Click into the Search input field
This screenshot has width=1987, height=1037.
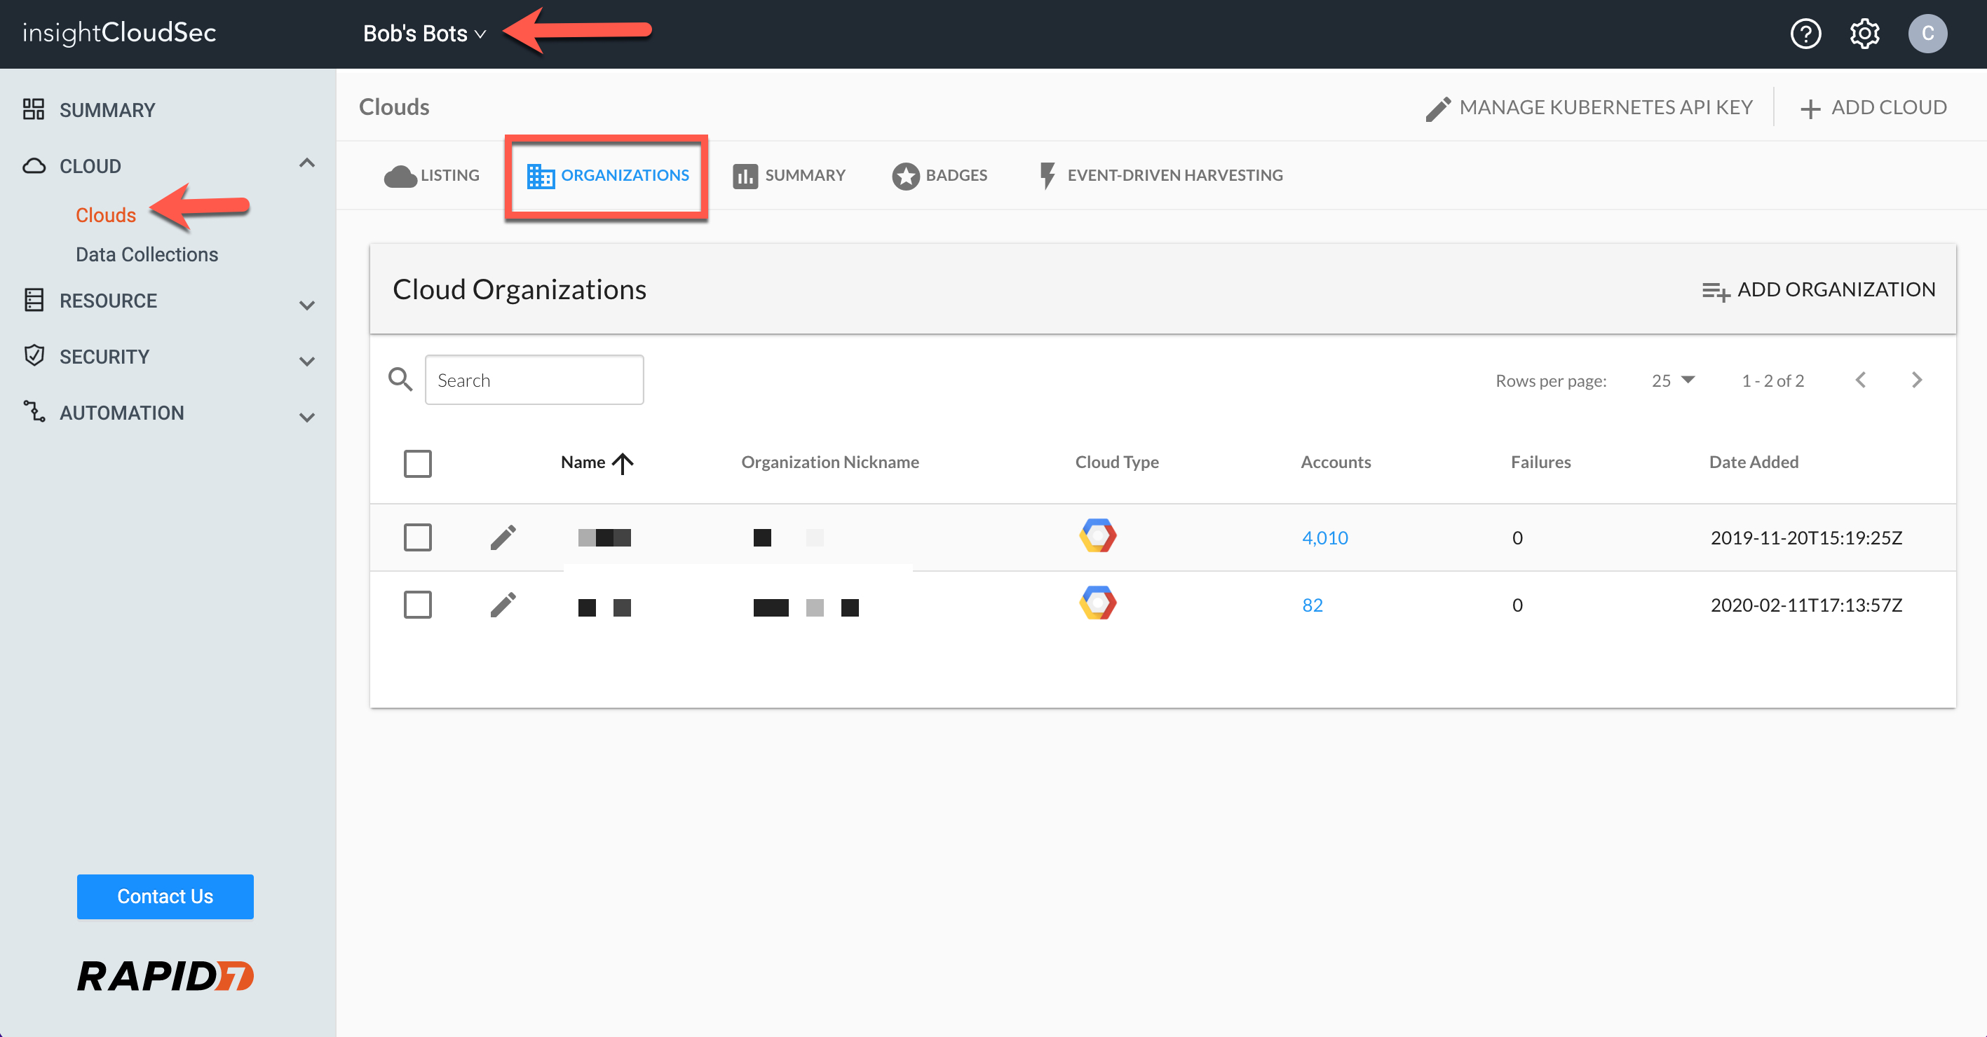tap(534, 380)
